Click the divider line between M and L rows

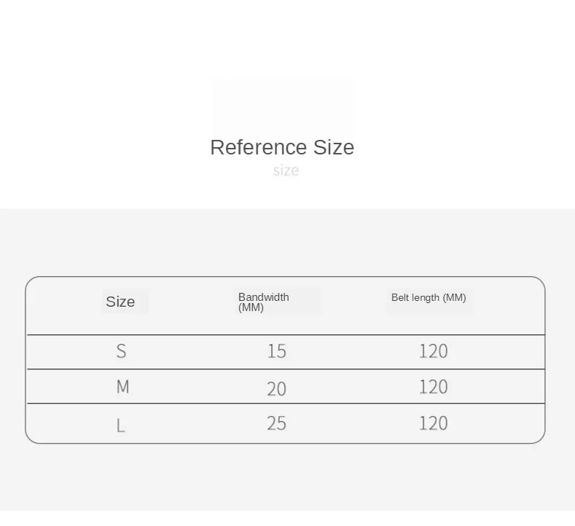click(286, 404)
